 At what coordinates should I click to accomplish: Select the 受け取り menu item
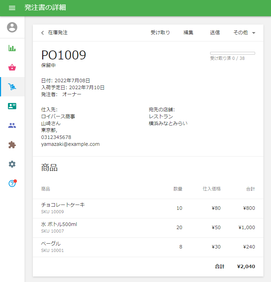pyautogui.click(x=160, y=32)
